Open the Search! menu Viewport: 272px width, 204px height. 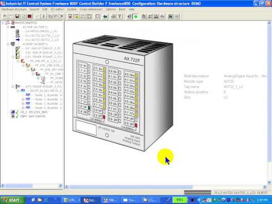pos(34,9)
